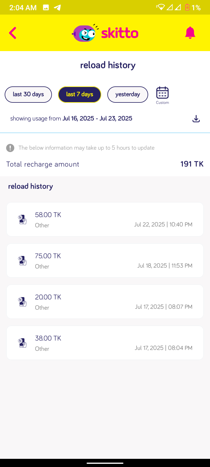Switch to the yesterday filter

tap(127, 95)
